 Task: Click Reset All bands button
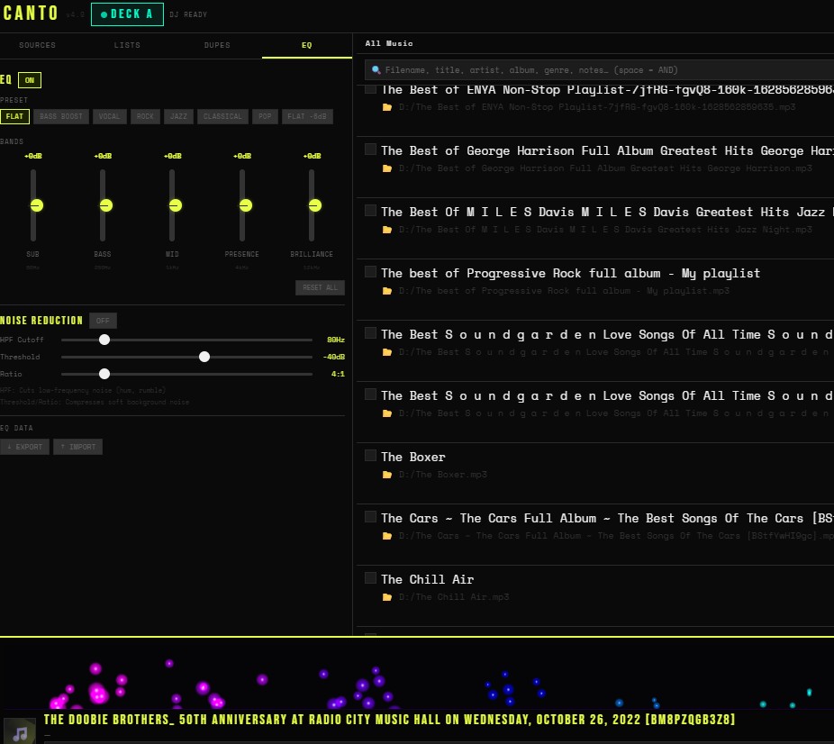coord(321,287)
